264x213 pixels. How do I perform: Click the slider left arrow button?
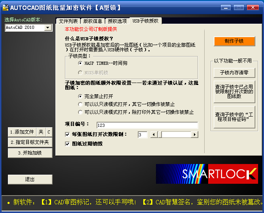coord(154,135)
